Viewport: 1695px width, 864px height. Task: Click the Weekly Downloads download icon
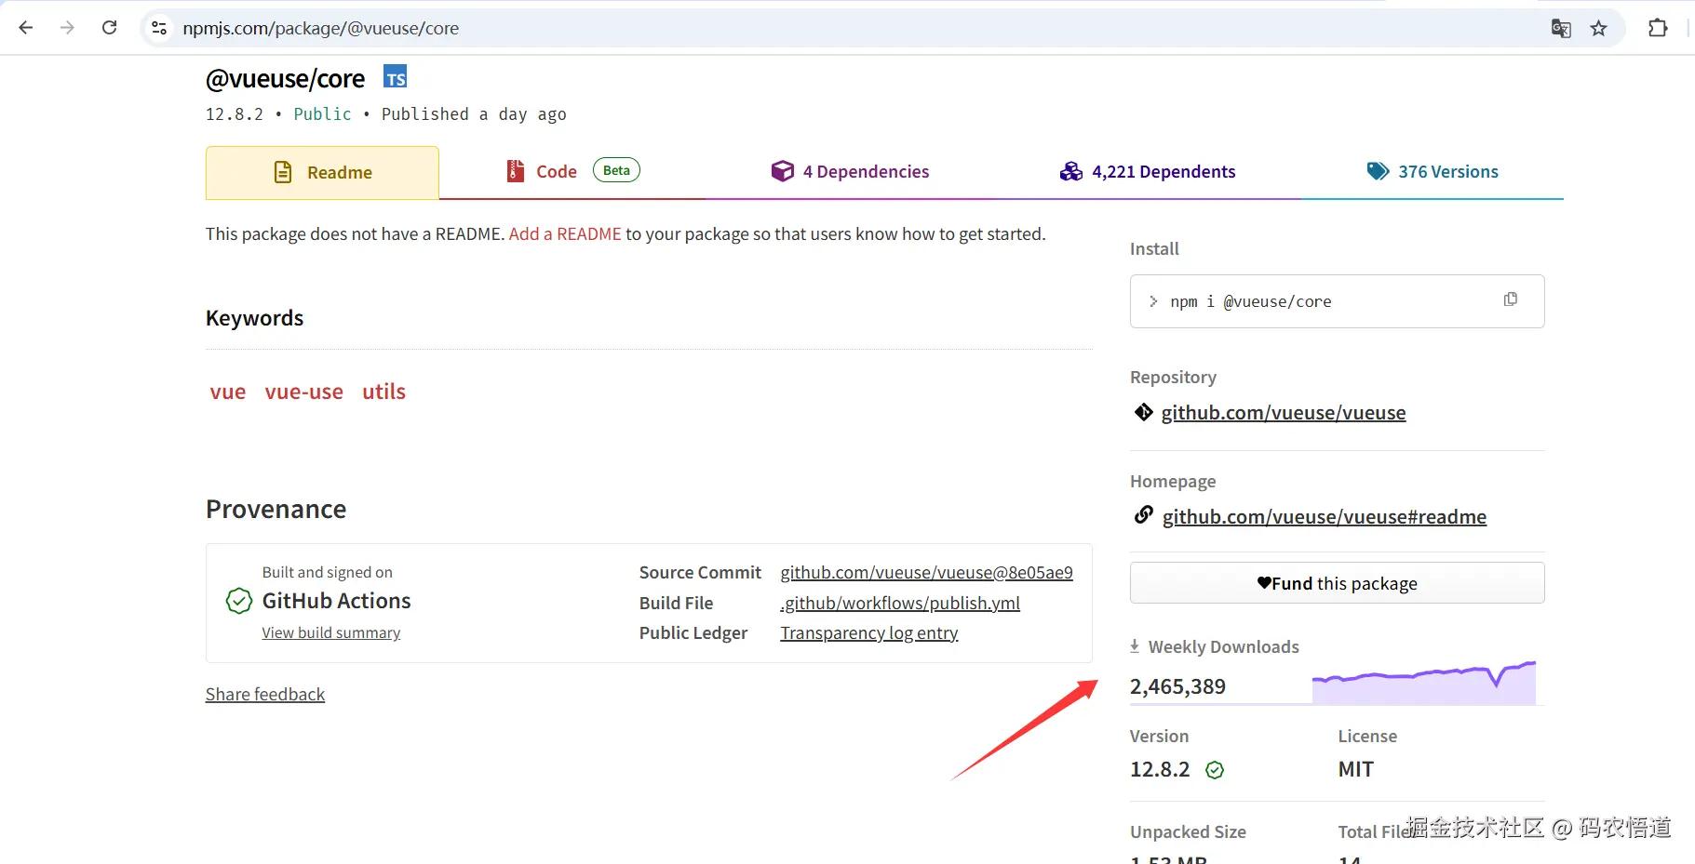click(1135, 646)
